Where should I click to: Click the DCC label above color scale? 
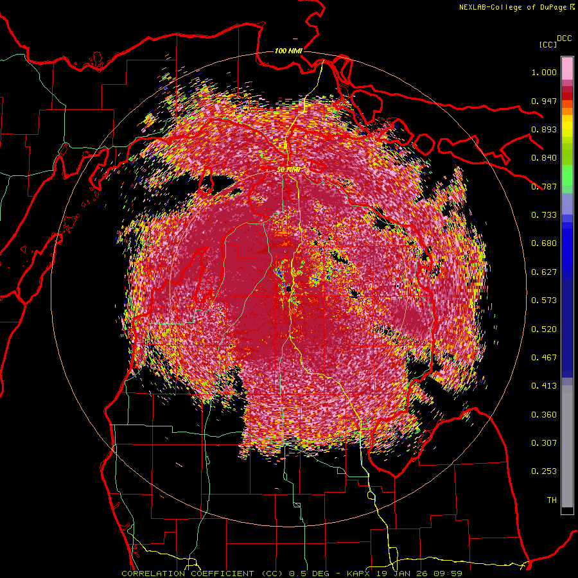564,39
